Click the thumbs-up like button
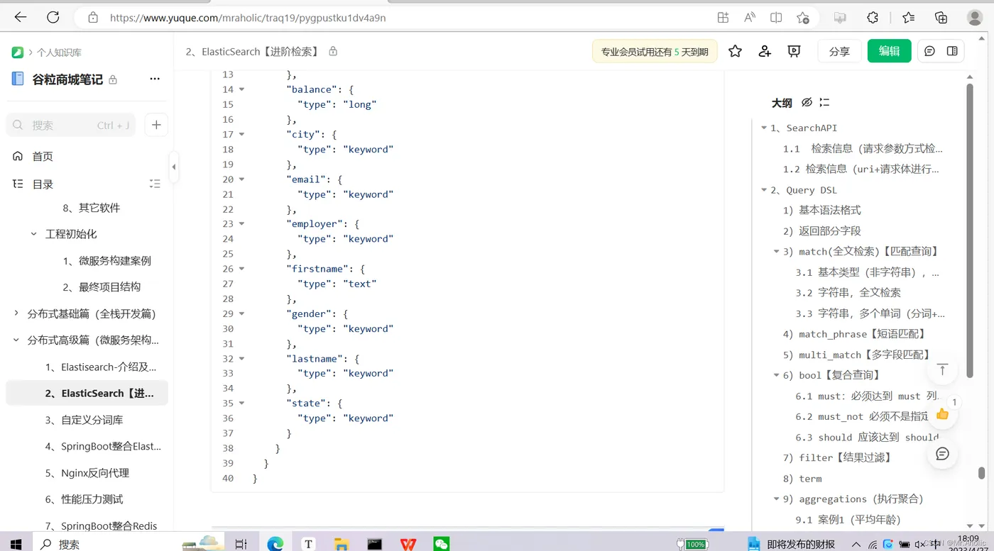Screen dimensions: 994x551 coord(943,413)
